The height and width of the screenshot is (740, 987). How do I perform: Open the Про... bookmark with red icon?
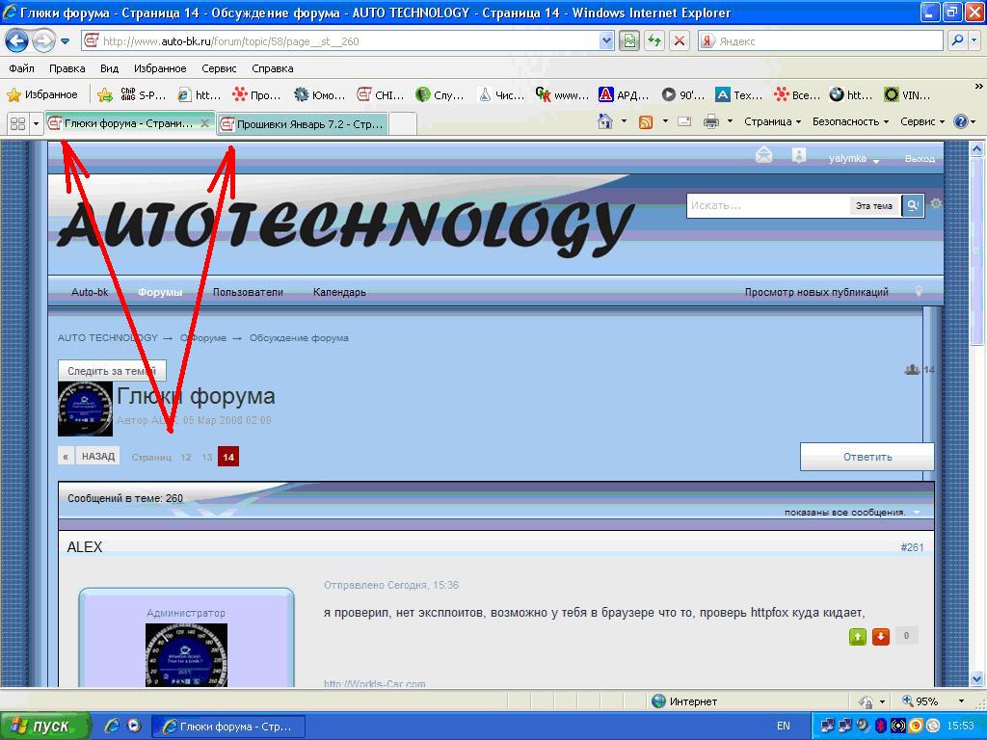point(256,95)
